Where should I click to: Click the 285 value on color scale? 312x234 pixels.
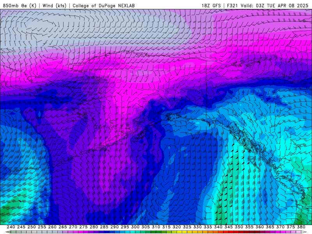pyautogui.click(x=104, y=227)
